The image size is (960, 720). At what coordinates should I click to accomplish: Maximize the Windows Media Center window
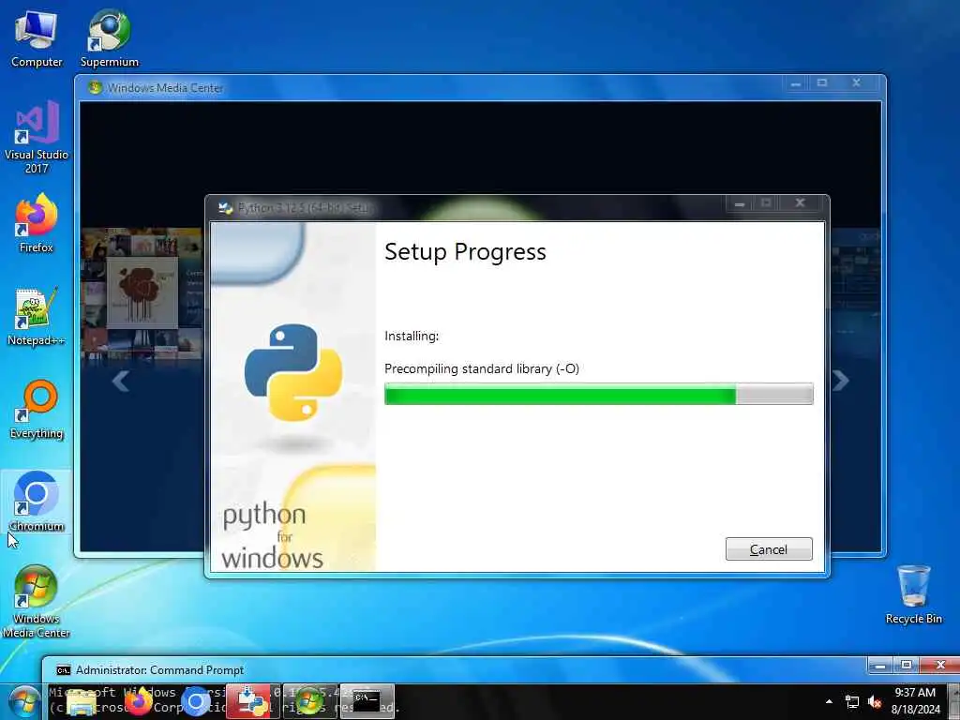(822, 82)
